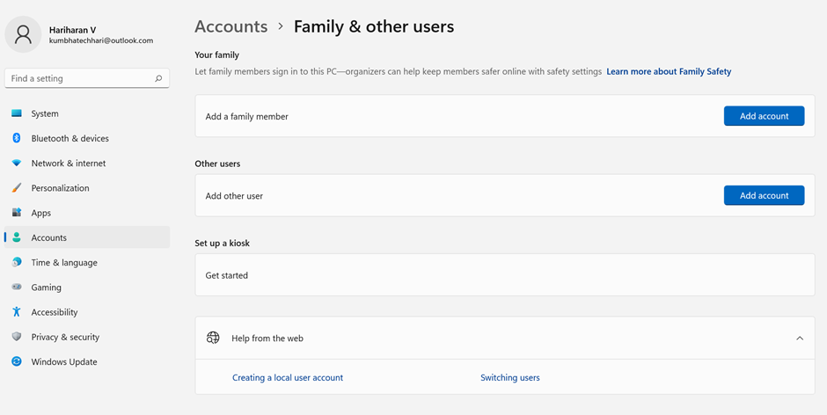
Task: Open the Gaming settings
Action: (87, 287)
